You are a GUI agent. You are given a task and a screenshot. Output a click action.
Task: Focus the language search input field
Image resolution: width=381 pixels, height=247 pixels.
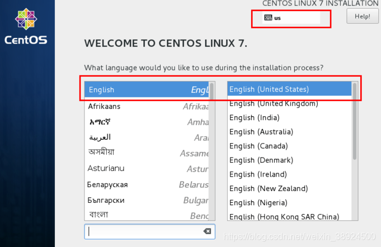point(150,231)
